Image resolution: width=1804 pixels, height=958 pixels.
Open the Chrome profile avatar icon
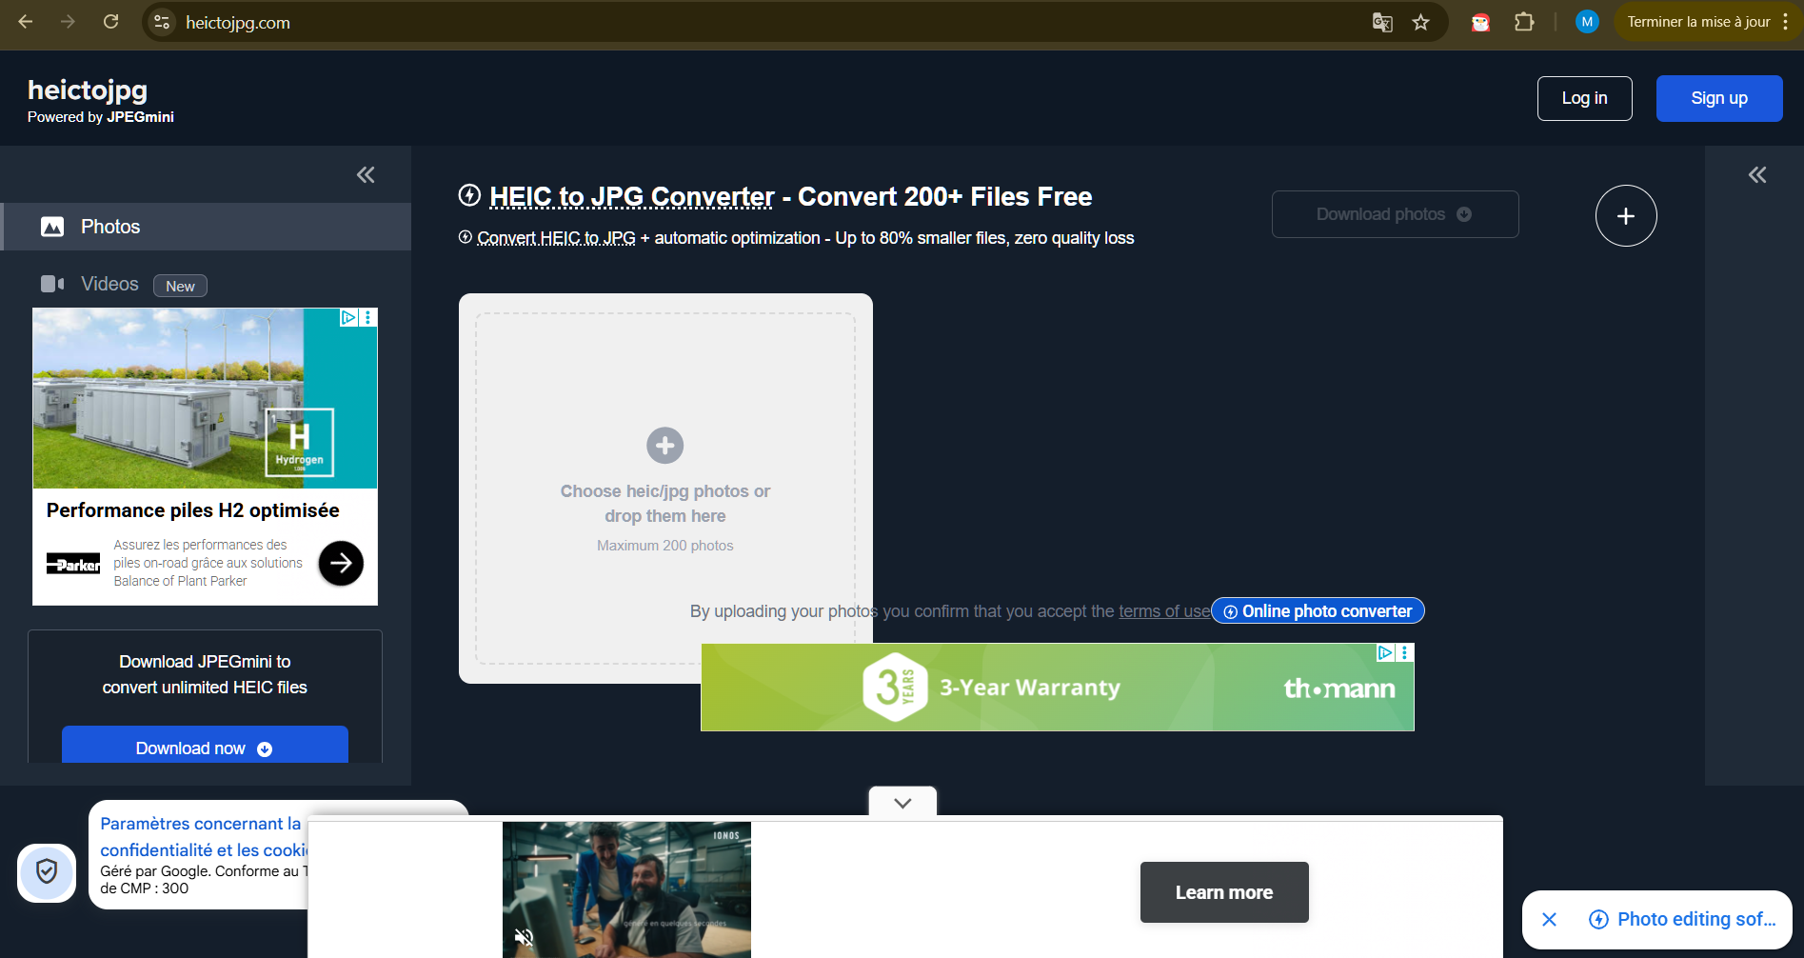click(1586, 22)
